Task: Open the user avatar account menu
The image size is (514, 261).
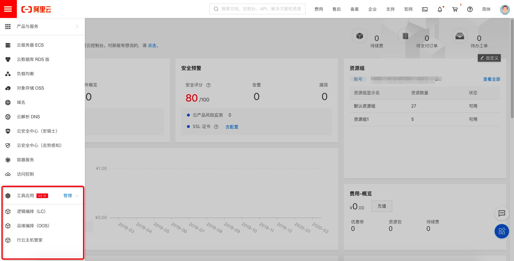Action: click(x=505, y=9)
